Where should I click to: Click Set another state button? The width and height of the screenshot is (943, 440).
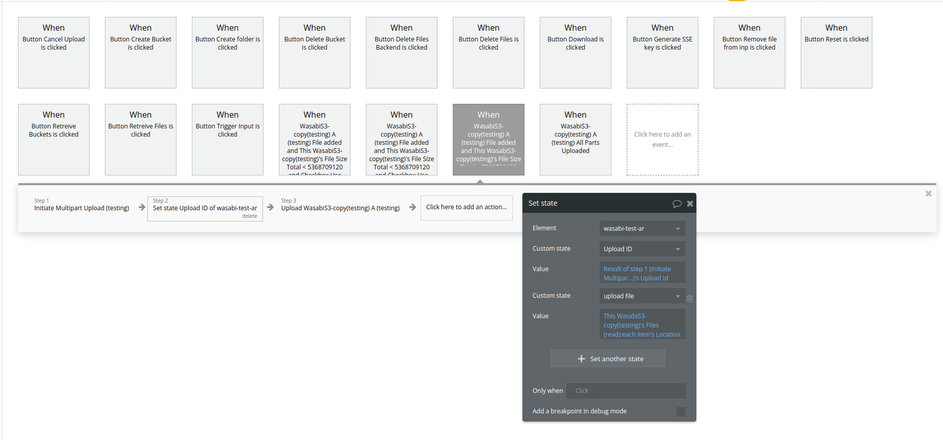pyautogui.click(x=608, y=359)
